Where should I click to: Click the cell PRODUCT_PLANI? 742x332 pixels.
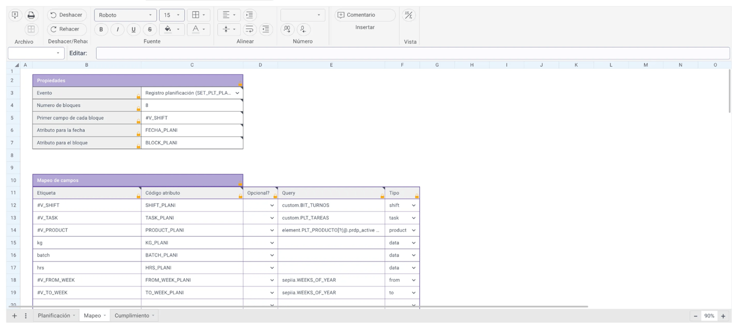click(192, 231)
